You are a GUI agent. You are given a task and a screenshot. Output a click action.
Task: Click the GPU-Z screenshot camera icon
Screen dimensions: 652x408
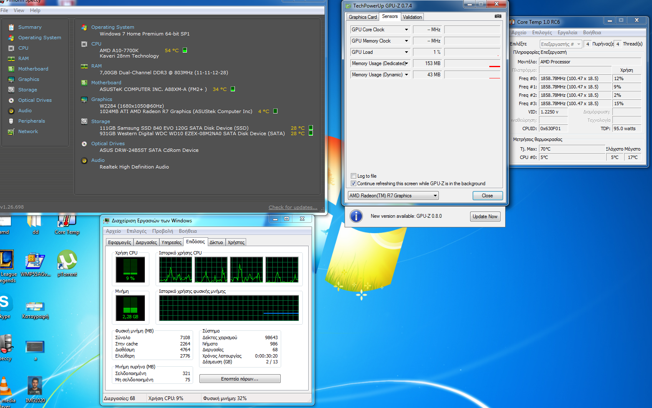tap(498, 16)
